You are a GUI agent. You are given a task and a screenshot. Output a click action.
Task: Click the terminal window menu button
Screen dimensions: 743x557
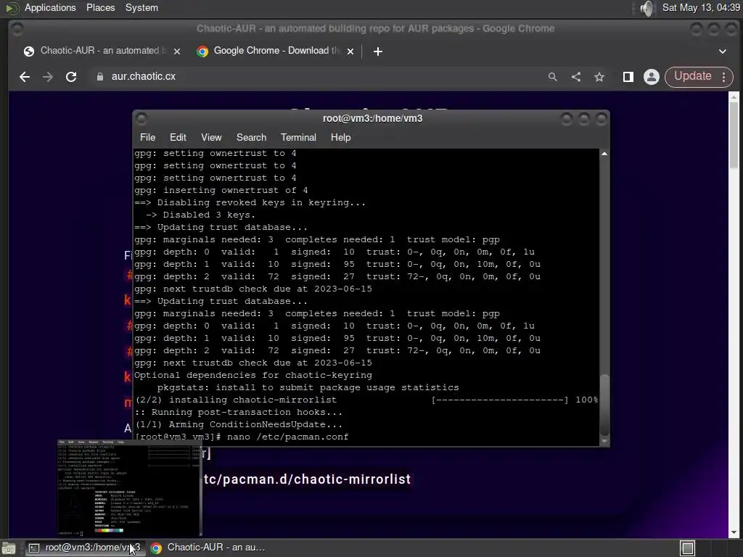point(141,118)
